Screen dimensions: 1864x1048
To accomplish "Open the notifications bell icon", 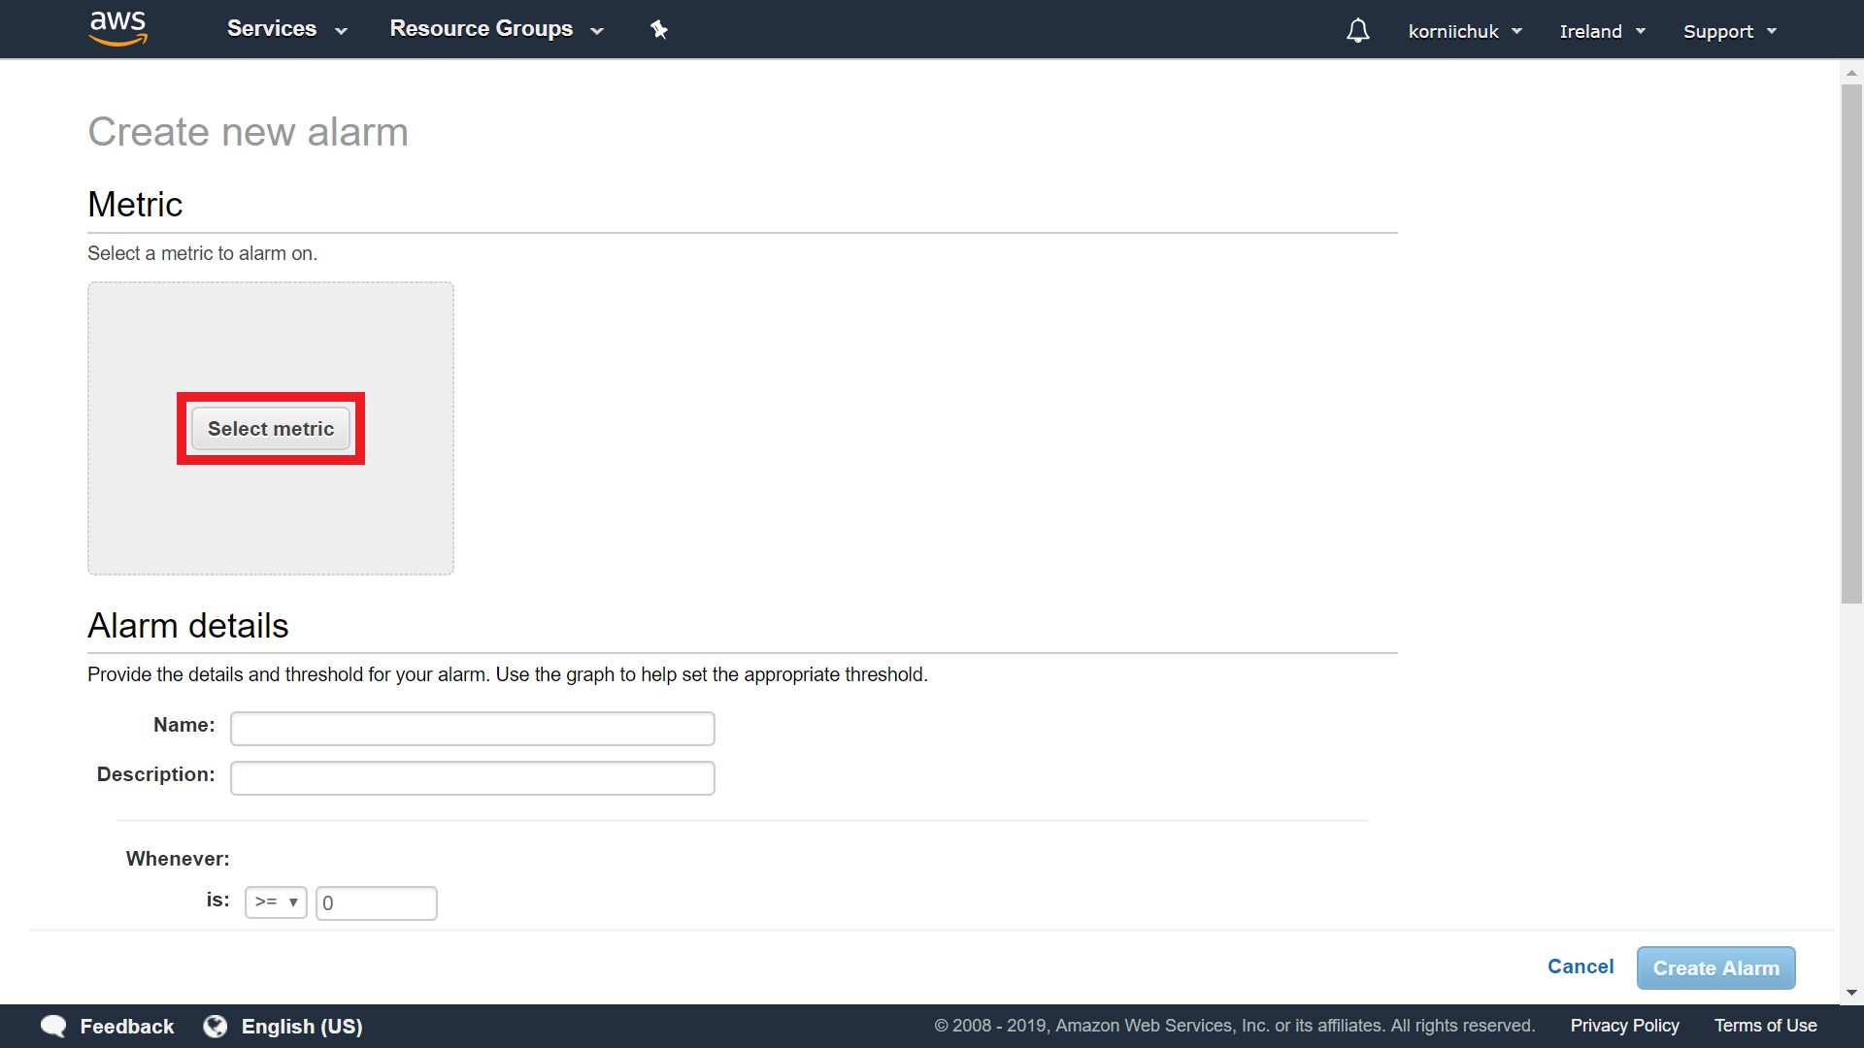I will pos(1357,31).
